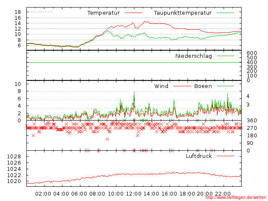
Task: Click the Wind legend label
Action: (161, 86)
